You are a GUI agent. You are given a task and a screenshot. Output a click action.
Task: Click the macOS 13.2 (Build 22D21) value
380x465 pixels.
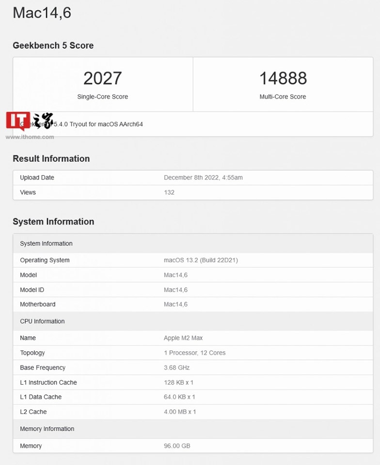[x=201, y=260]
